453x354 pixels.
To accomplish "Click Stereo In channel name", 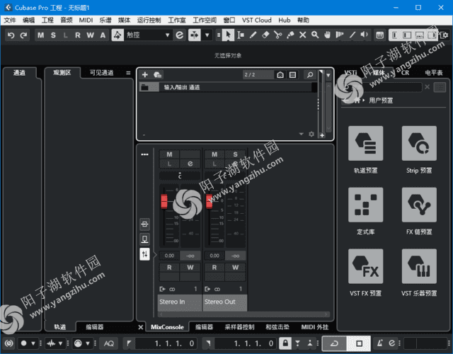I will pyautogui.click(x=180, y=302).
